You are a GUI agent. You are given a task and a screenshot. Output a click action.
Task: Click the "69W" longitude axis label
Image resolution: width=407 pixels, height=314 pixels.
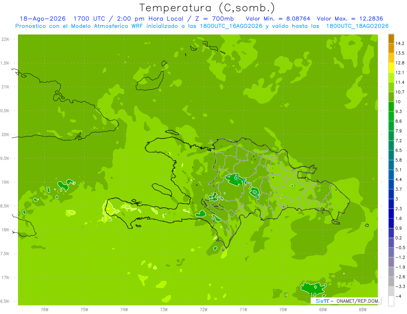pos(323,310)
